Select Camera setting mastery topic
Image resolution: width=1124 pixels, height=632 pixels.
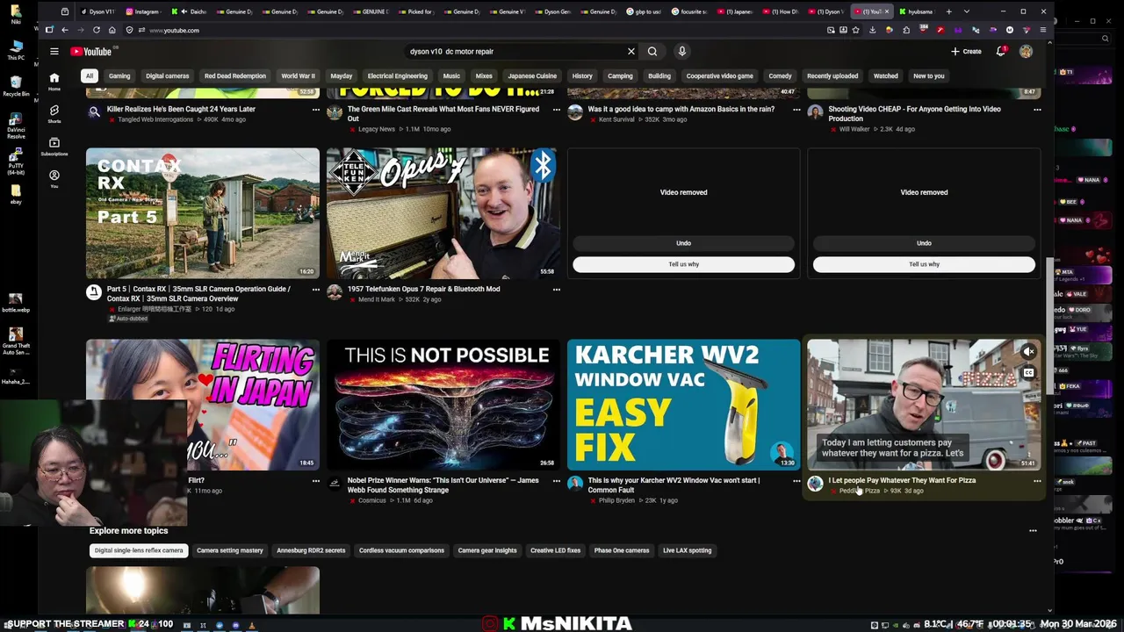(x=229, y=550)
